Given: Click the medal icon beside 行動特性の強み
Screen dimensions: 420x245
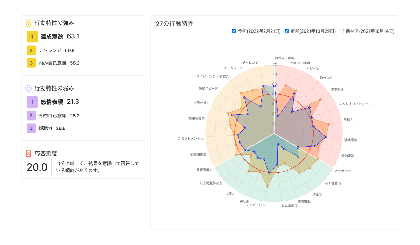Looking at the screenshot, I should pos(28,23).
